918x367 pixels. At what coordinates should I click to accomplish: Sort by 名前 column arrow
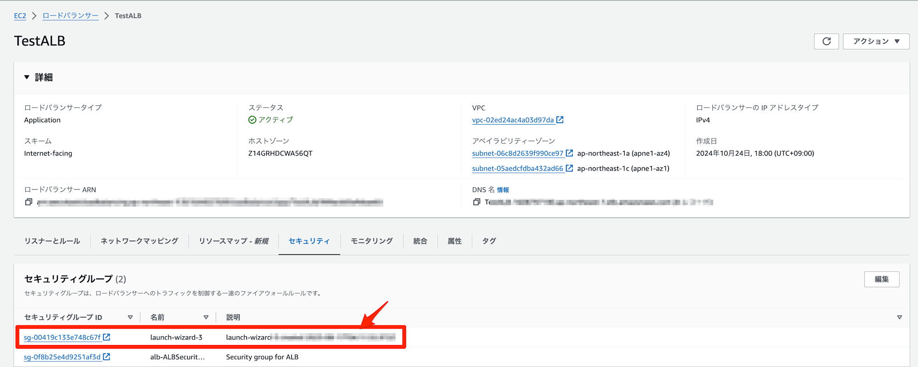point(206,317)
